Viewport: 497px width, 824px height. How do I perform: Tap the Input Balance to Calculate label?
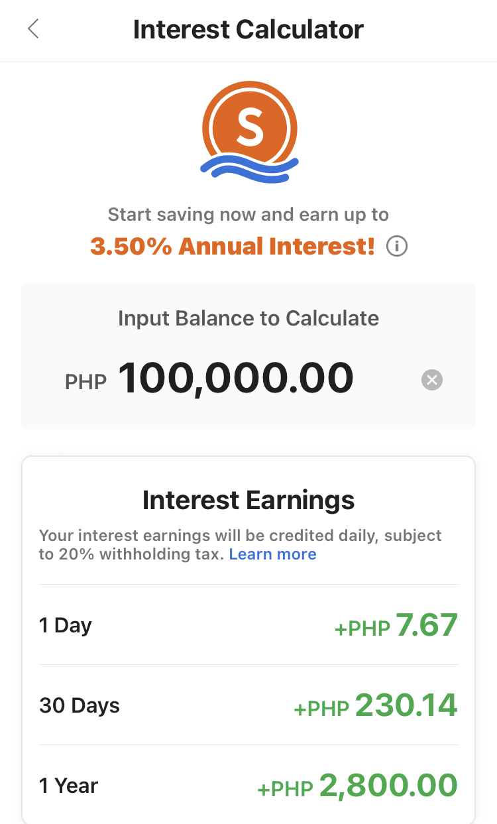(x=248, y=318)
